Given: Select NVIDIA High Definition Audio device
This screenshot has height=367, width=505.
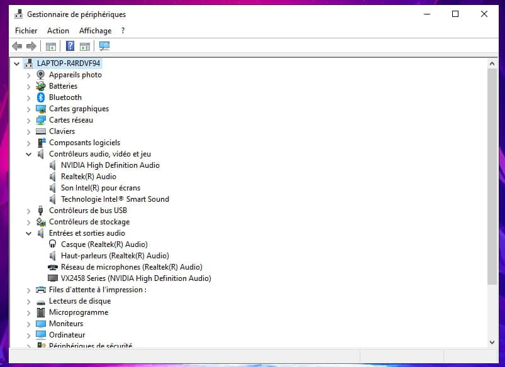Looking at the screenshot, I should click(110, 165).
